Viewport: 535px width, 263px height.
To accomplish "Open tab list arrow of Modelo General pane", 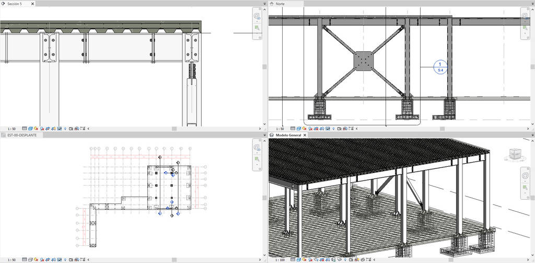I will click(x=532, y=135).
